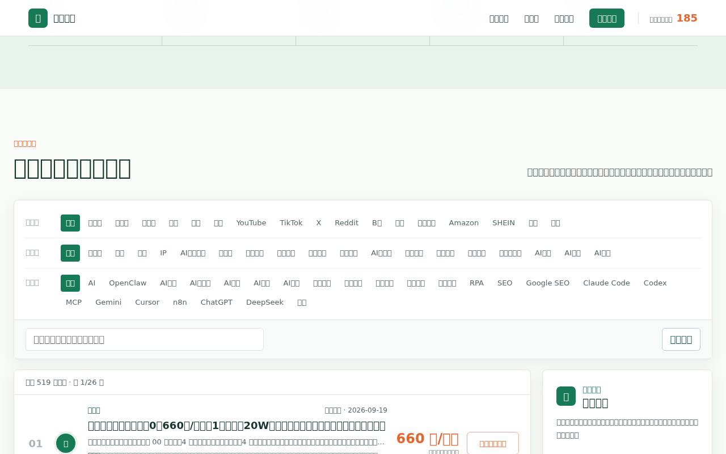Filter by the Gemini tag
This screenshot has width=726, height=454.
click(108, 302)
